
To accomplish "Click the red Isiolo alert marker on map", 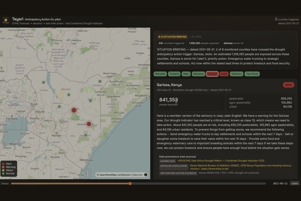I will 74,110.
